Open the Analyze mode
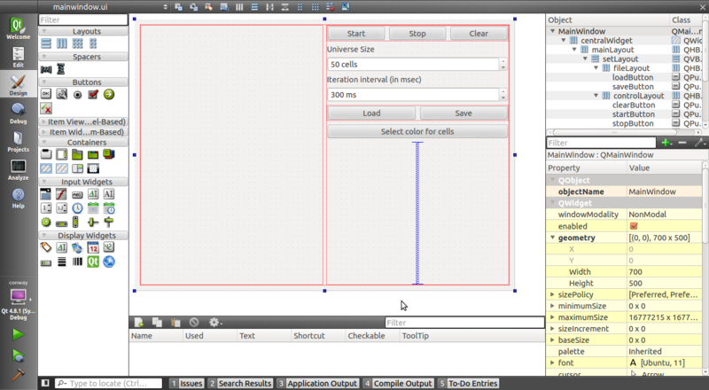709x390 pixels. 18,169
